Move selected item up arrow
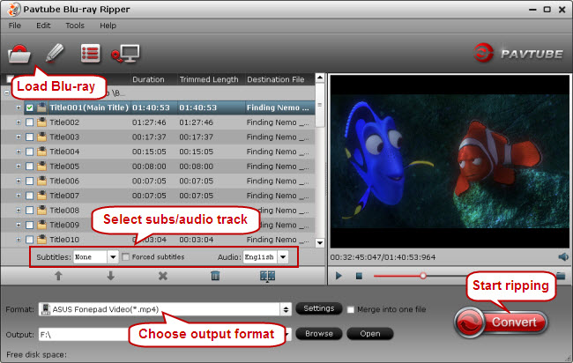 click(x=58, y=276)
